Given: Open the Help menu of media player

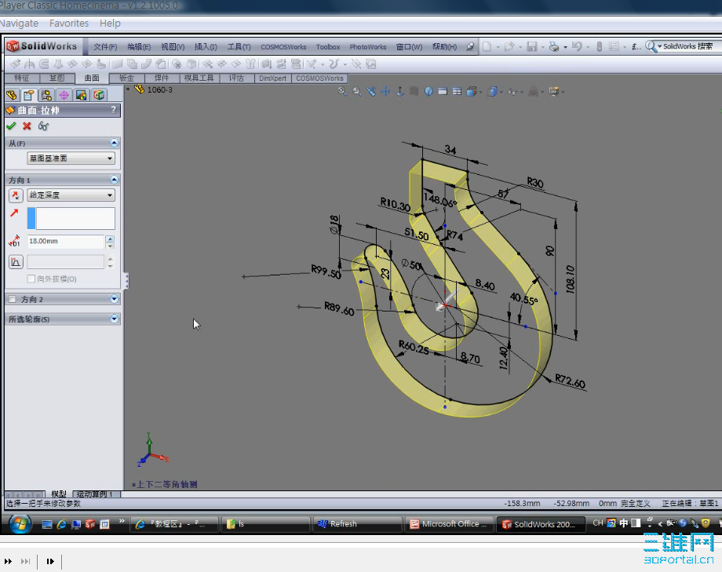Looking at the screenshot, I should click(110, 23).
